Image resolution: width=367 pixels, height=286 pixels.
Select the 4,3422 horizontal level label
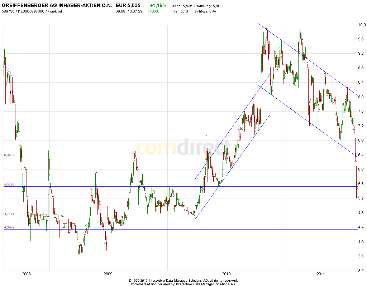[9, 227]
